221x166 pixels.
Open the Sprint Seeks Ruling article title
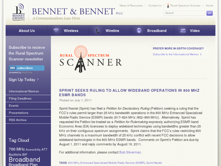(129, 93)
